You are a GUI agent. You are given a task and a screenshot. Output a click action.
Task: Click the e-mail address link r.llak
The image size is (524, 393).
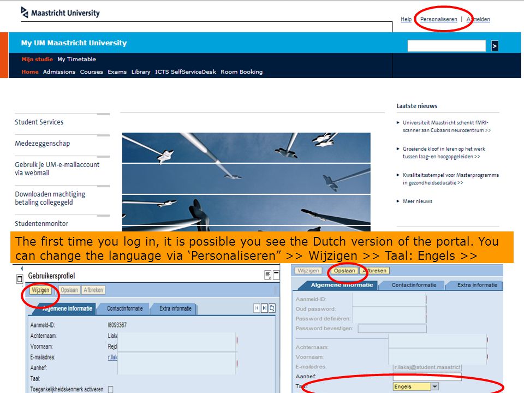click(112, 357)
